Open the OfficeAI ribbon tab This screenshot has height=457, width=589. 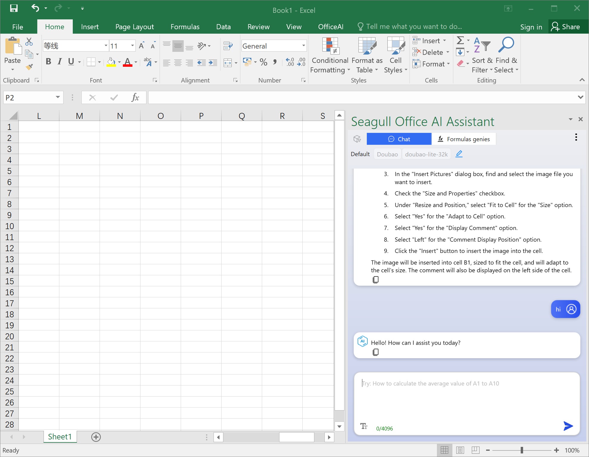[x=331, y=27]
